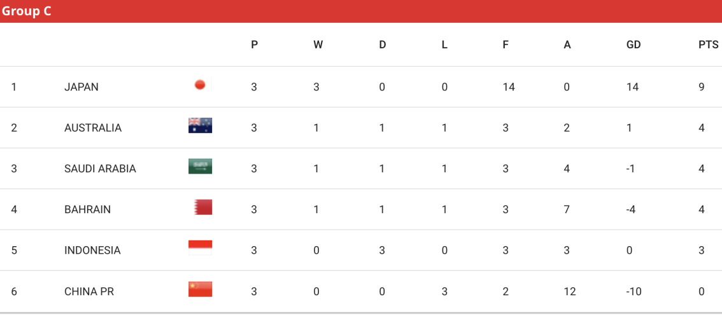Click the GD column header

[x=634, y=45]
